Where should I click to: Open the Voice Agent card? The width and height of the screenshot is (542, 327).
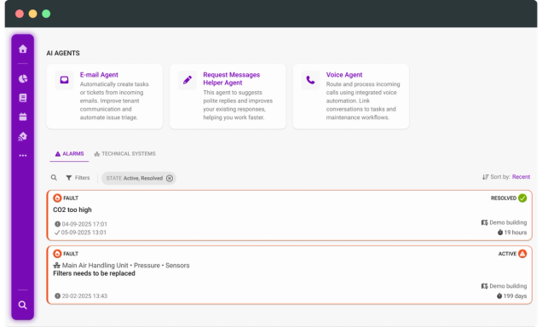click(x=350, y=96)
